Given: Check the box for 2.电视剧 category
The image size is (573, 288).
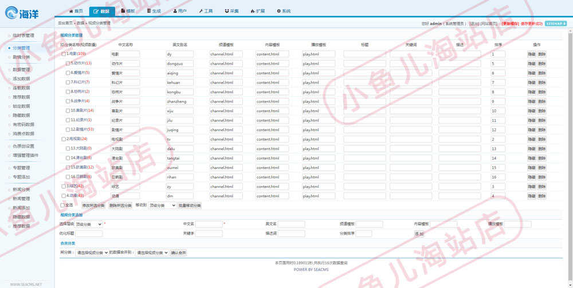Looking at the screenshot, I should (x=63, y=139).
